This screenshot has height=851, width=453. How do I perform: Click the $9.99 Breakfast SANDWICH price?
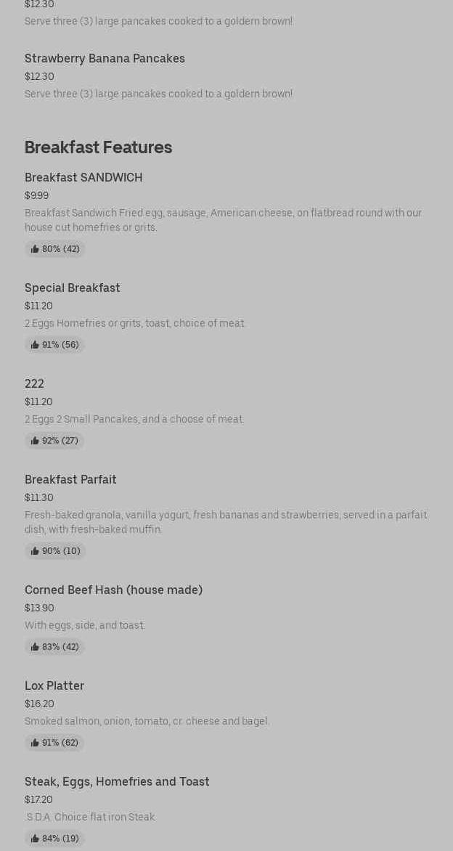(36, 195)
